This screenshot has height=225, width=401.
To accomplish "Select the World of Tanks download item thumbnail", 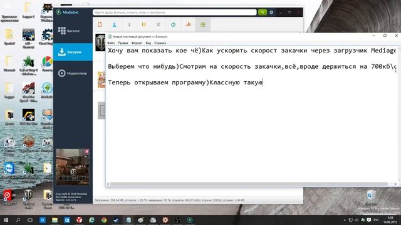I will [x=100, y=42].
